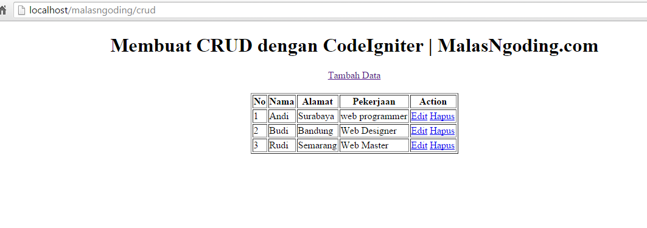Select the Bandung address cell
Viewport: 647px width, 228px height.
pyautogui.click(x=318, y=131)
